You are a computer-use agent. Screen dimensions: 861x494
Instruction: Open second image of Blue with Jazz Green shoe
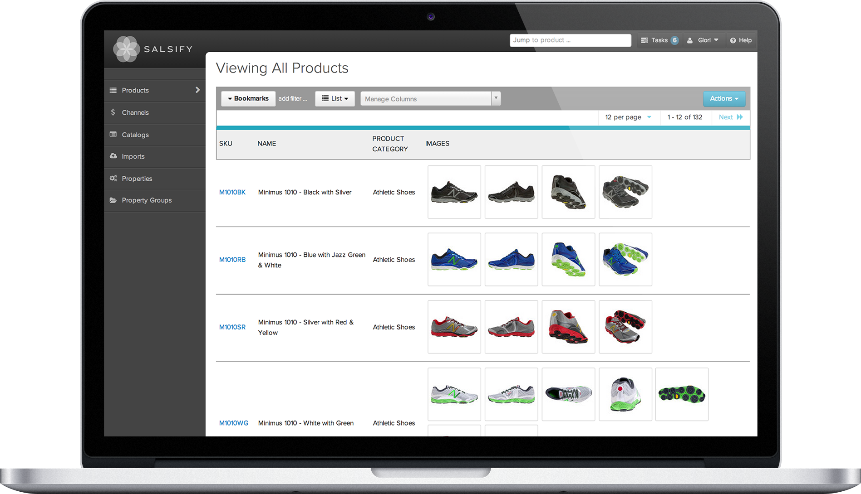(x=512, y=260)
